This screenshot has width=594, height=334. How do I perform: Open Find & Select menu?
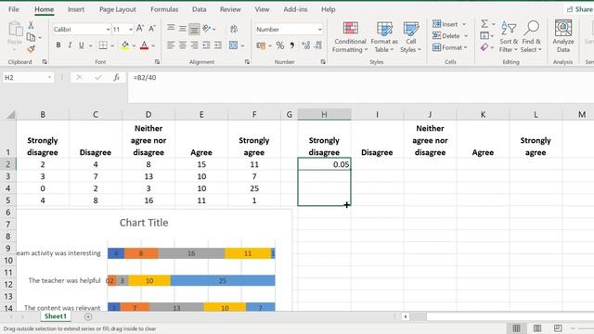pyautogui.click(x=531, y=37)
